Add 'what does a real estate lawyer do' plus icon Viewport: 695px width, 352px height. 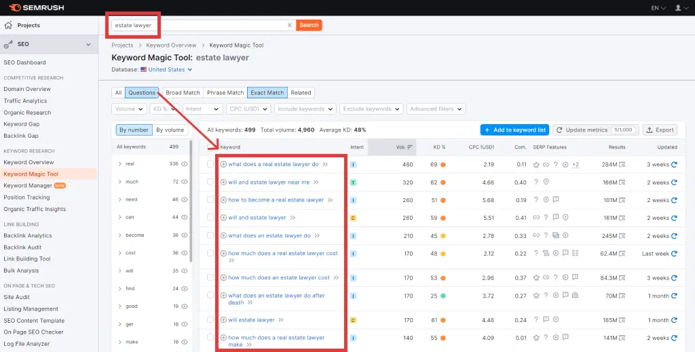(x=223, y=164)
